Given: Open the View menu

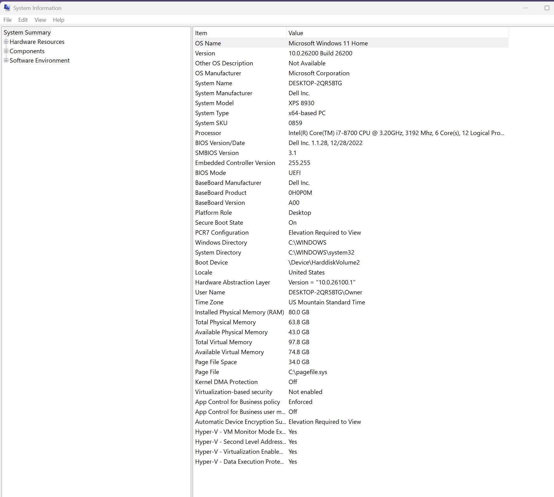Looking at the screenshot, I should coord(40,20).
